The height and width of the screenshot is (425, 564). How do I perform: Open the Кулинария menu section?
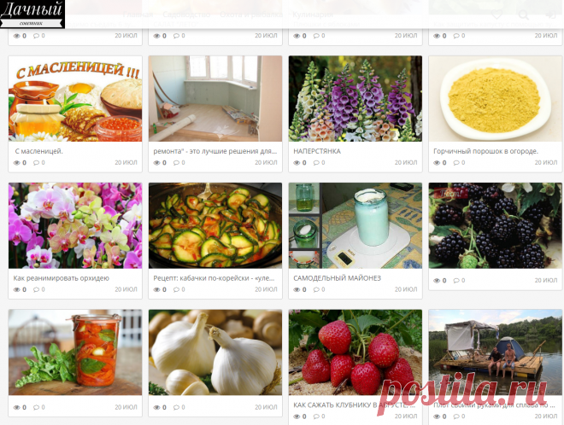pyautogui.click(x=313, y=15)
